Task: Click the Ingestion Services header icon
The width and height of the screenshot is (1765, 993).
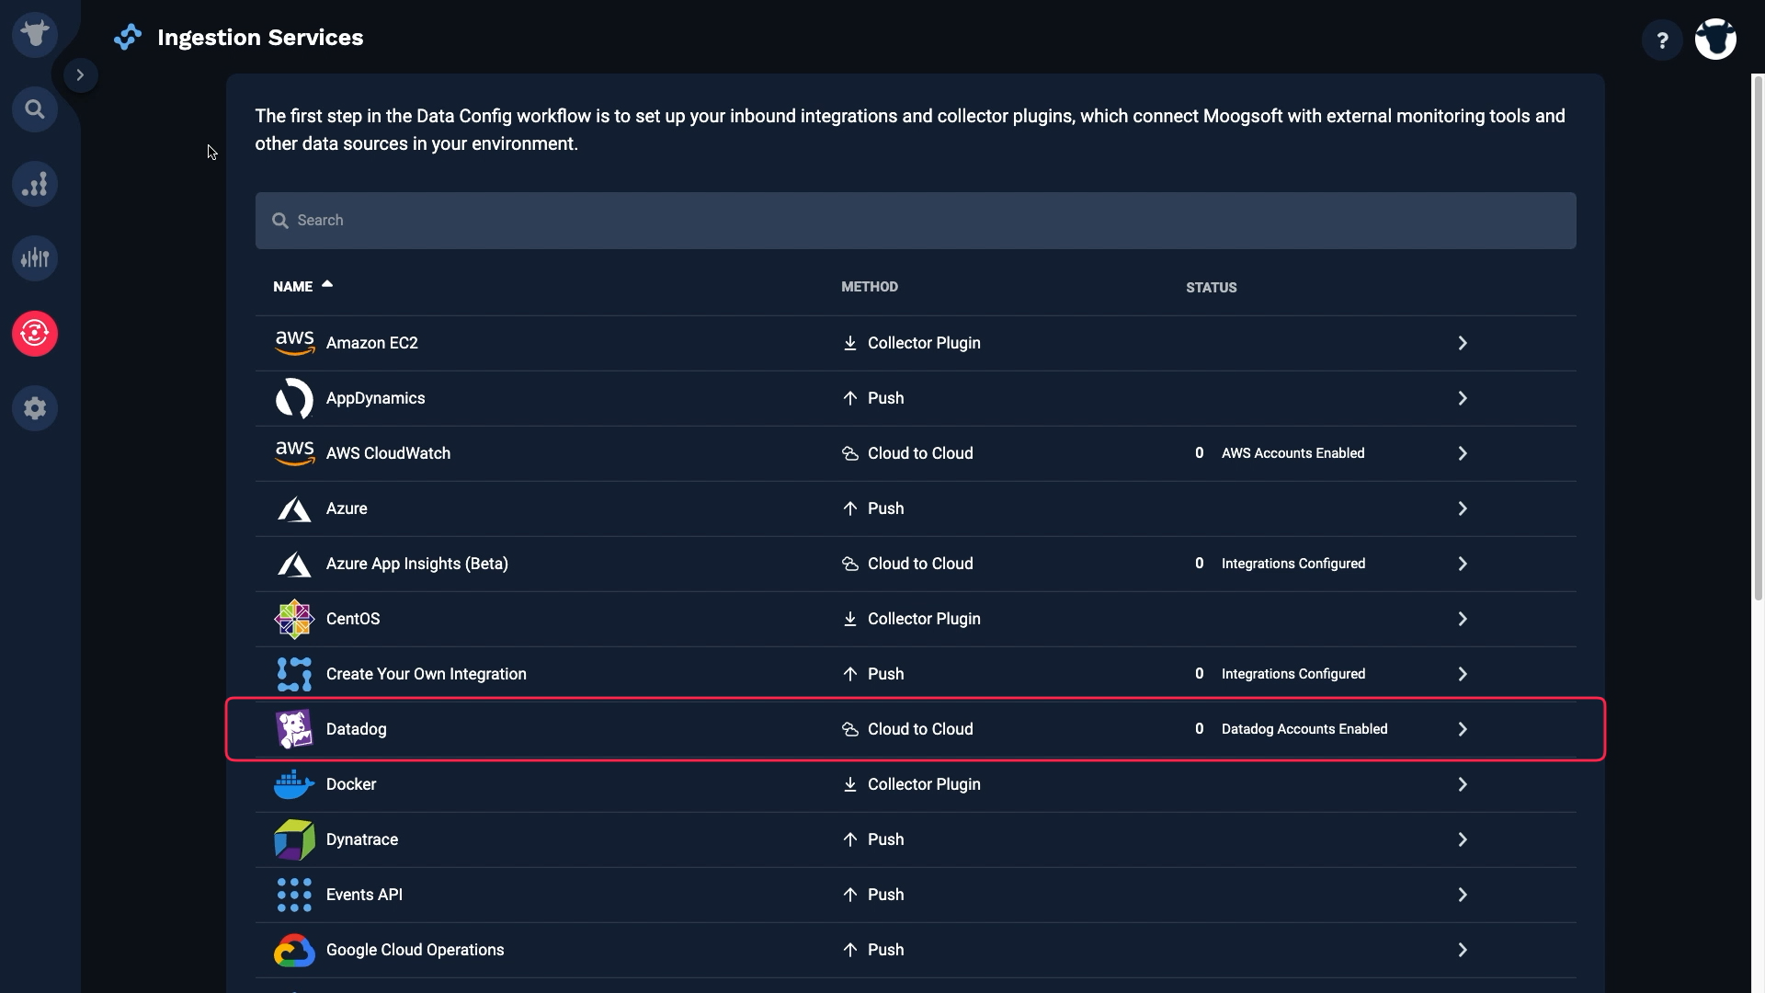Action: (x=128, y=38)
